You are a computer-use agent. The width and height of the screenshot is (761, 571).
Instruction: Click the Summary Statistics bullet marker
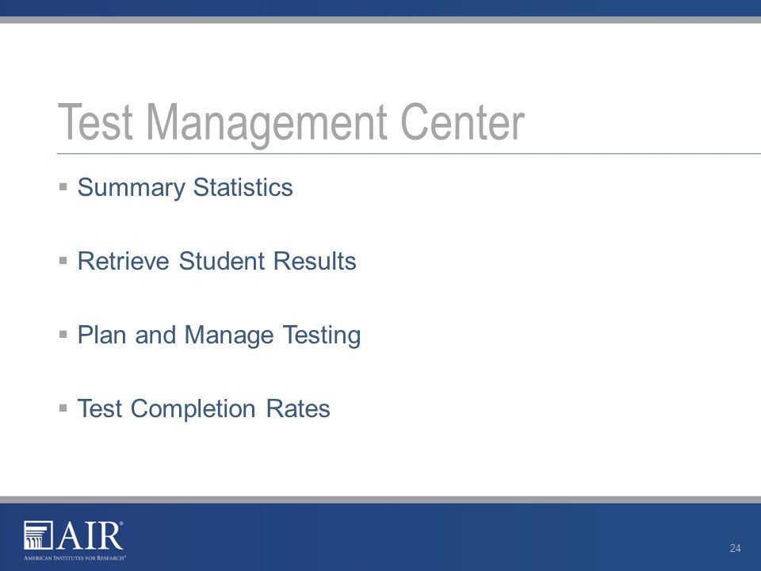pyautogui.click(x=63, y=186)
